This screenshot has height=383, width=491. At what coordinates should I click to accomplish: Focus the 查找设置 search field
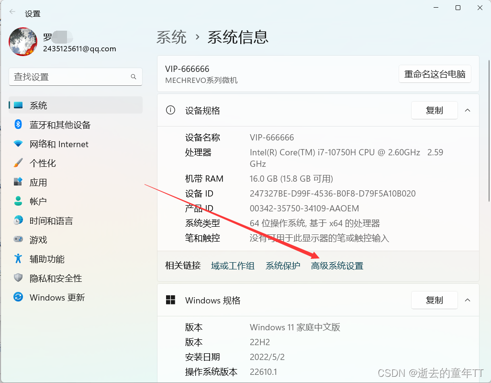[76, 77]
